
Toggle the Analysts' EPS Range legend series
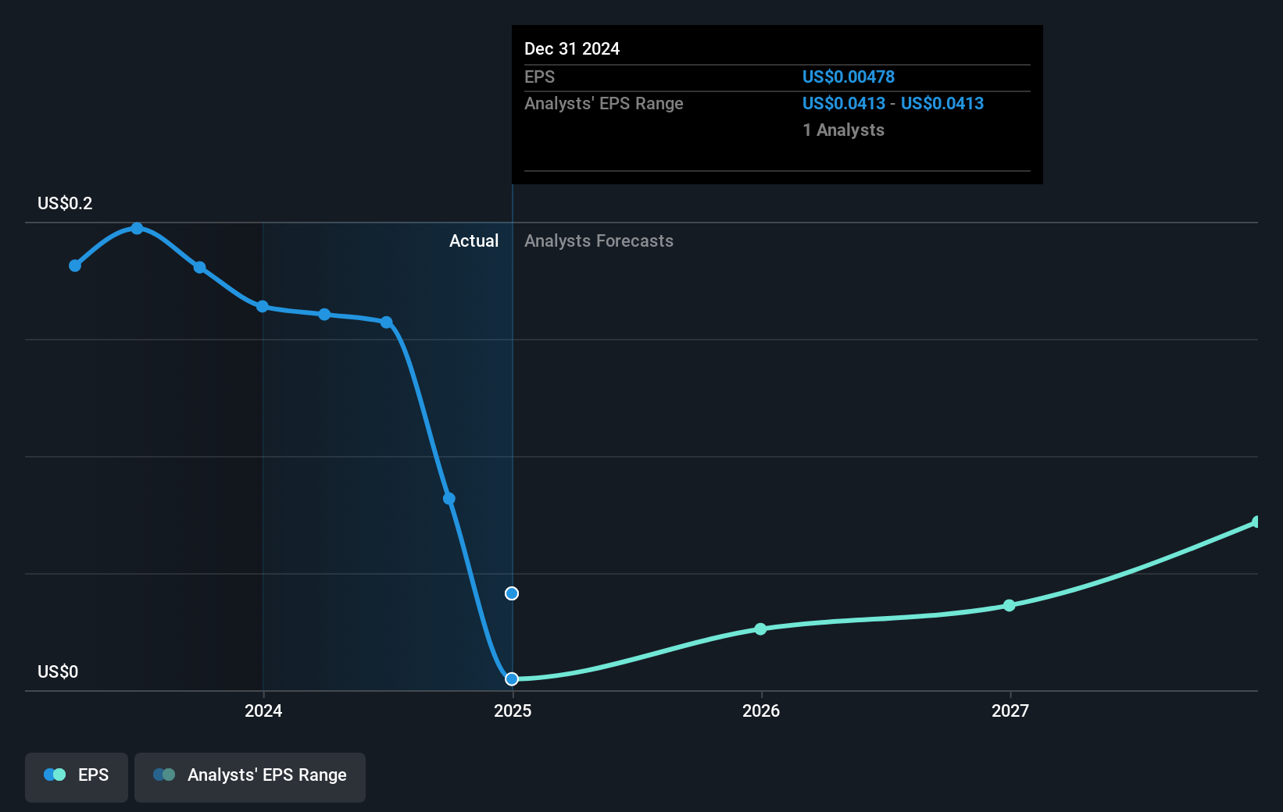pyautogui.click(x=250, y=777)
